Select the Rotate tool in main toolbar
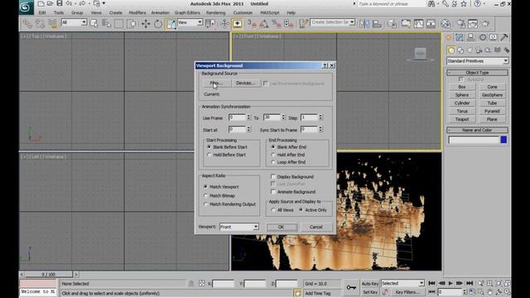Viewport: 530px width, 298px height. [158, 24]
